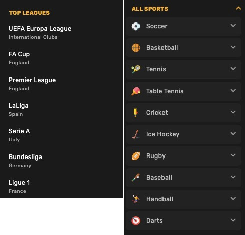Click the table tennis paddle icon
The image size is (245, 235).
136,91
